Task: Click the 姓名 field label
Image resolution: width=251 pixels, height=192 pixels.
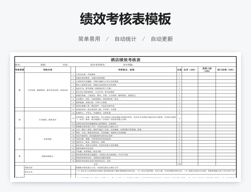Action: tap(18, 65)
